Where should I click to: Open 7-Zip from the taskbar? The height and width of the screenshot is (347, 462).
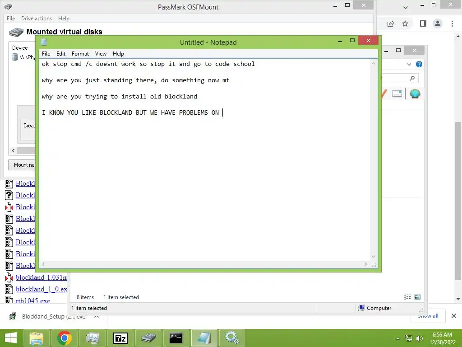[x=120, y=338]
